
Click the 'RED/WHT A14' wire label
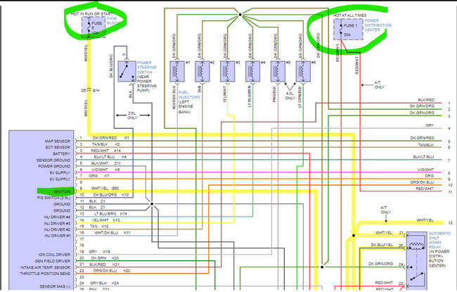pos(105,151)
